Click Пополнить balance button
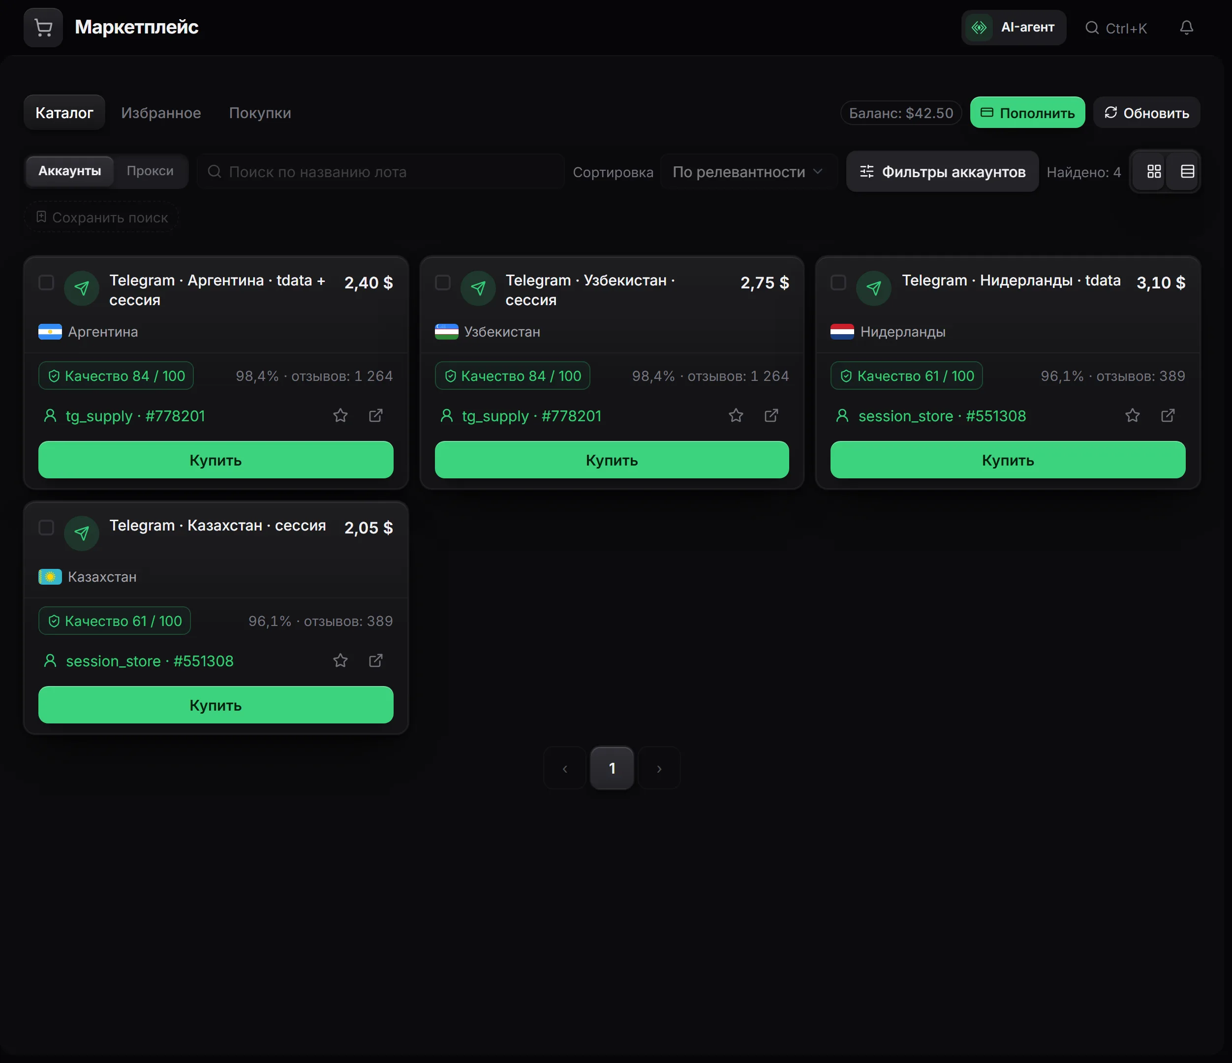Screen dimensions: 1232x1063 tap(1027, 113)
